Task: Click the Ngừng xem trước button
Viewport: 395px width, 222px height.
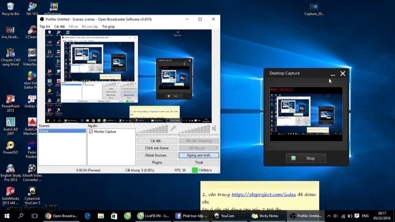Action: pyautogui.click(x=199, y=155)
